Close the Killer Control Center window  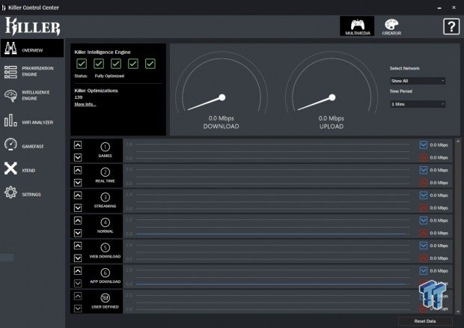pos(454,7)
